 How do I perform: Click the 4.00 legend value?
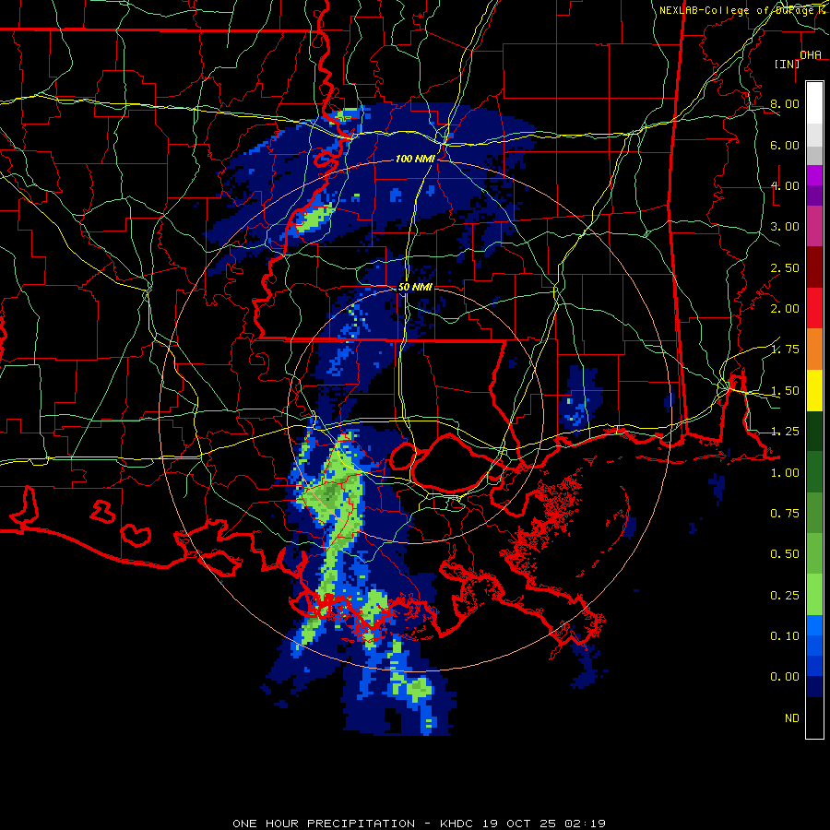(785, 185)
